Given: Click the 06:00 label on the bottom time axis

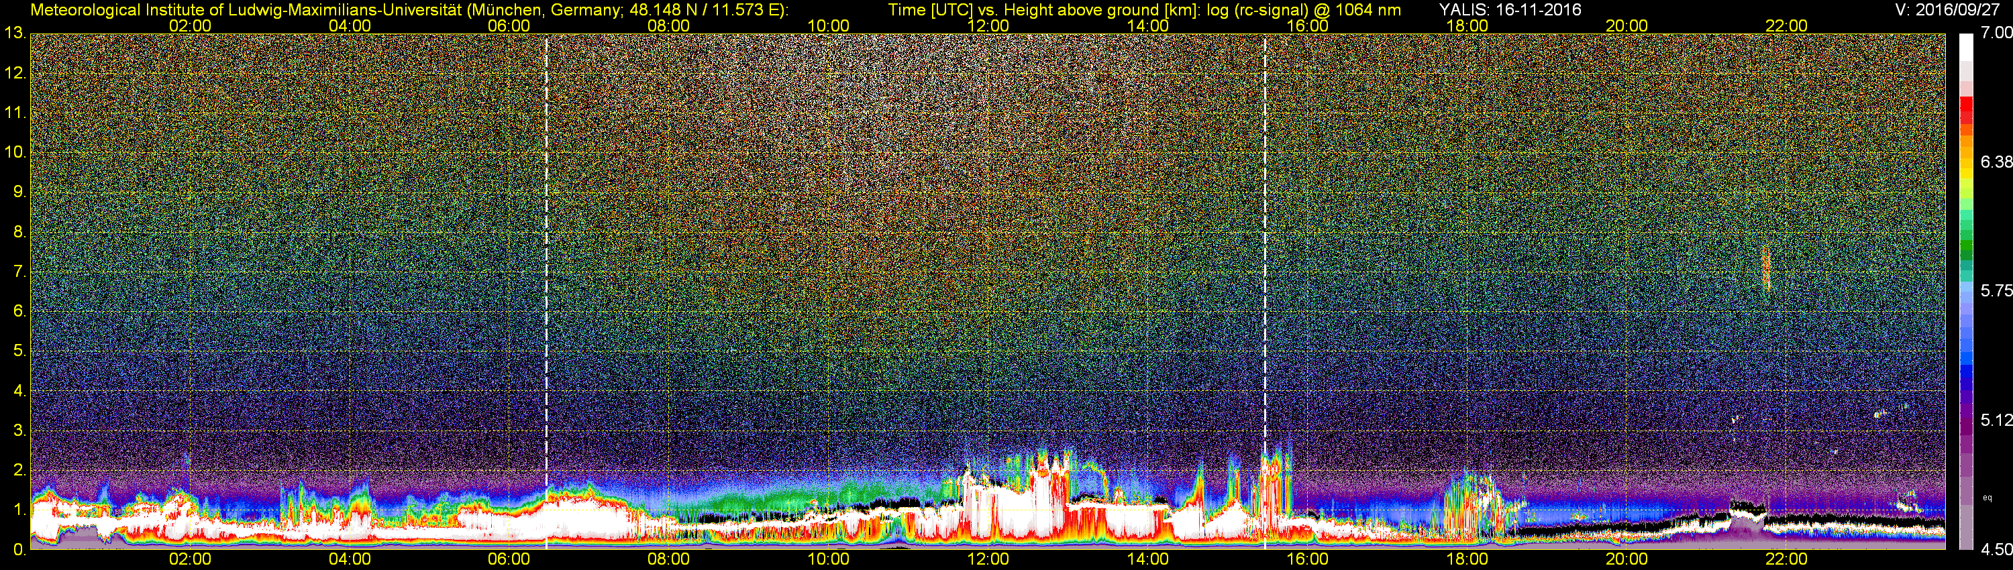Looking at the screenshot, I should [509, 559].
